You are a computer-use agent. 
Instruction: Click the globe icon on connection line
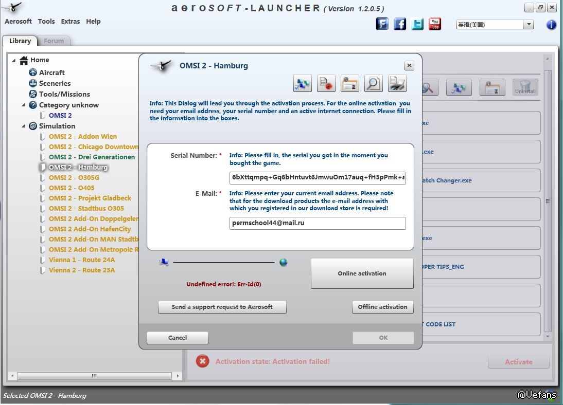point(283,263)
